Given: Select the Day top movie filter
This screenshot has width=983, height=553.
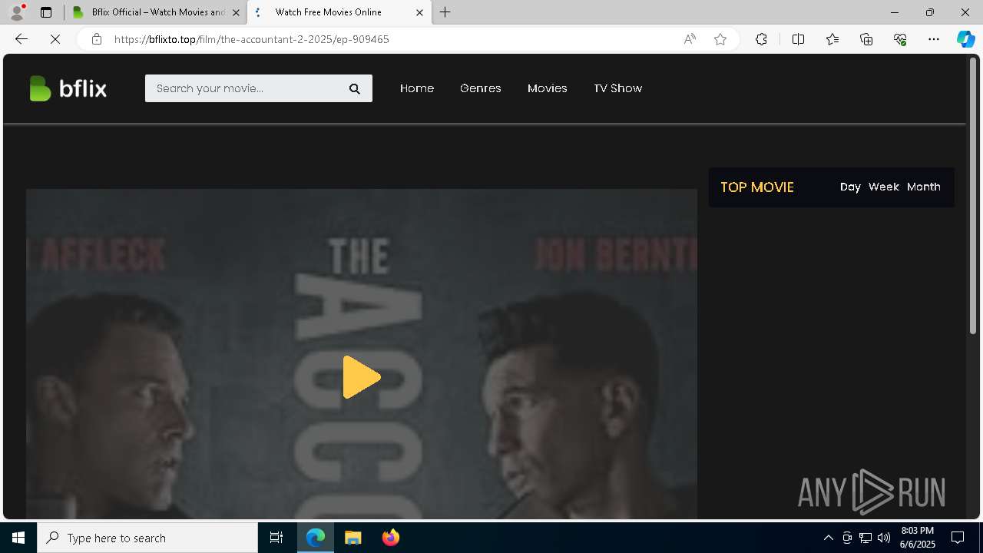Looking at the screenshot, I should click(x=850, y=187).
